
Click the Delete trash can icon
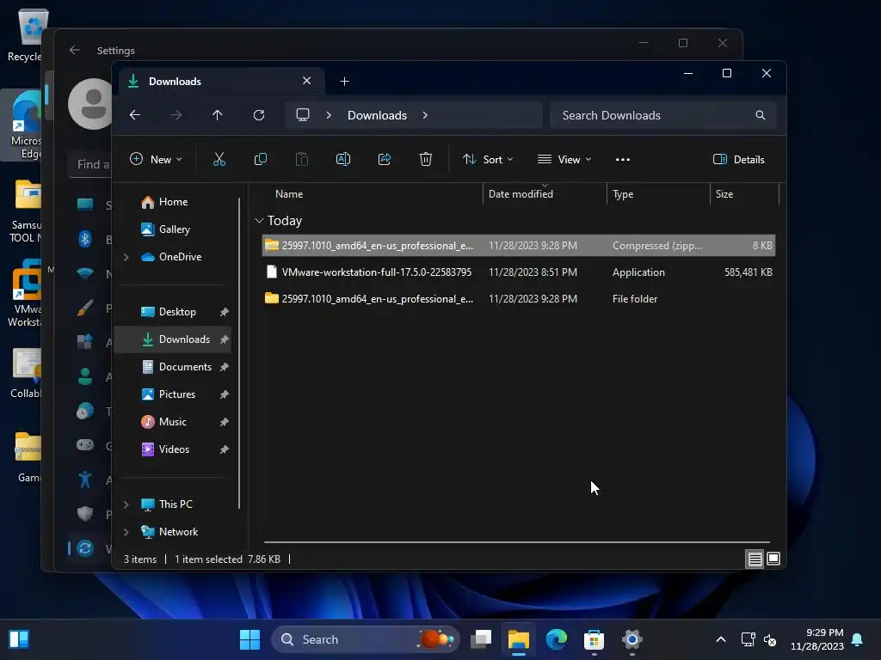point(426,159)
